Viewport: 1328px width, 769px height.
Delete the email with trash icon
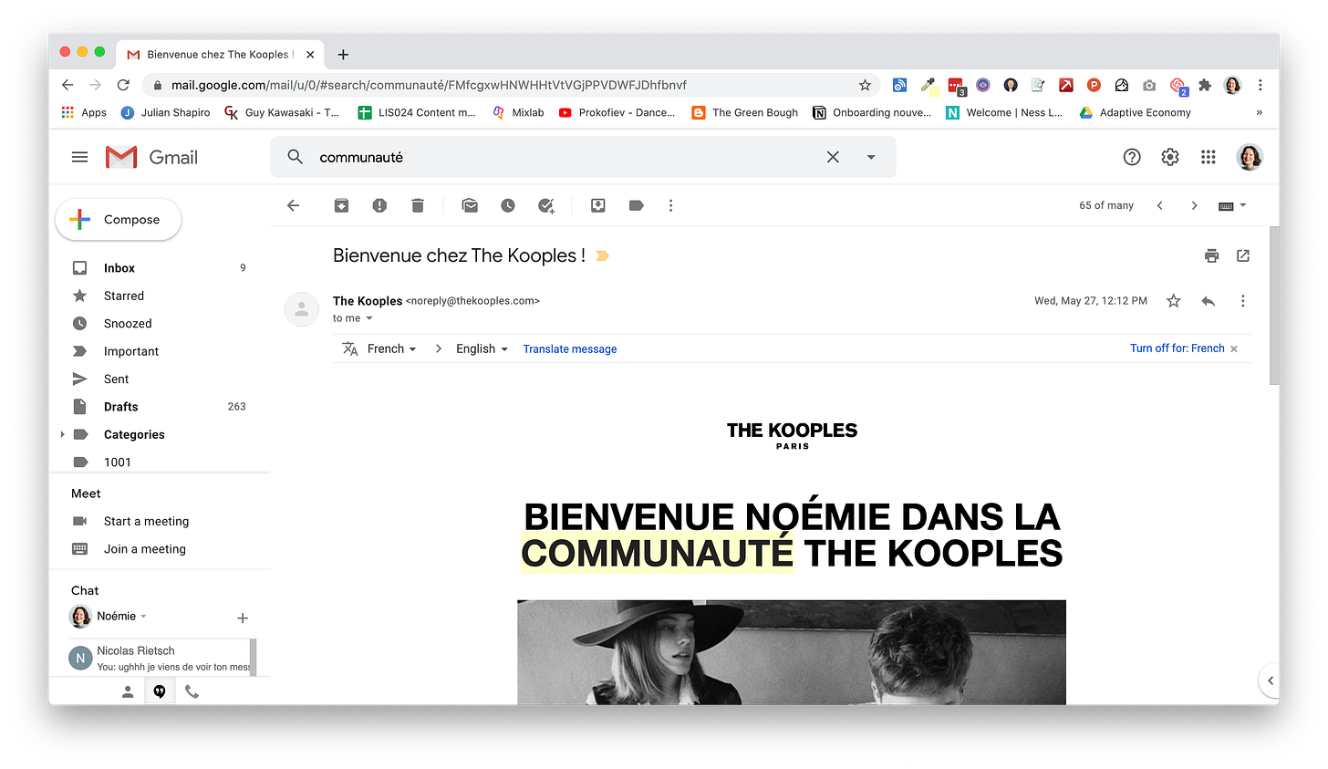[418, 206]
